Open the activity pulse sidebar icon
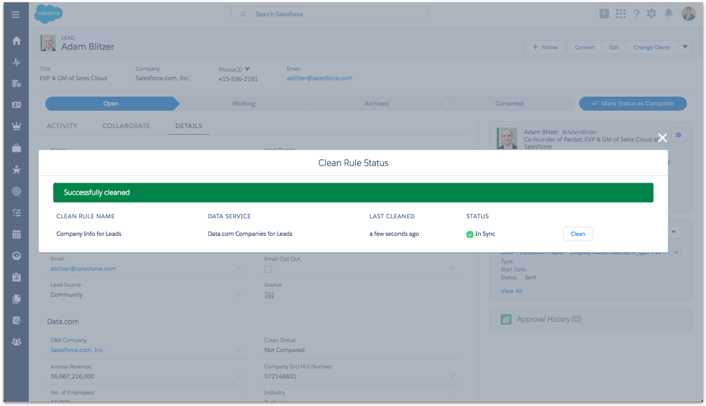 tap(16, 62)
